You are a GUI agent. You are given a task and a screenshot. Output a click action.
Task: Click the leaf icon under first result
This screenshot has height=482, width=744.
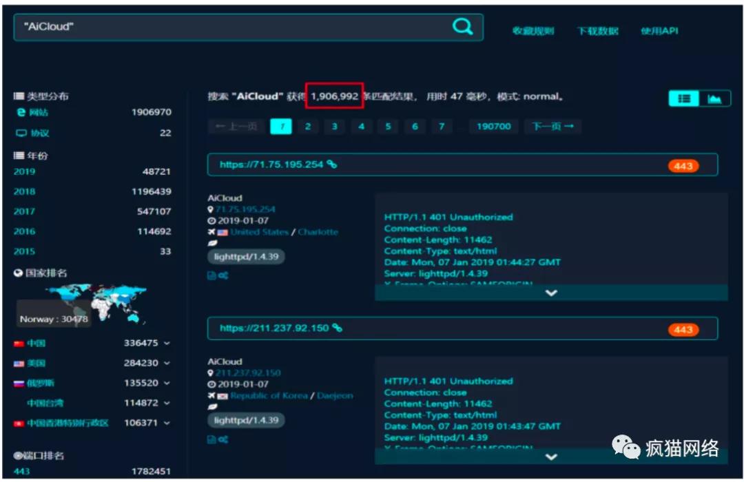tap(213, 243)
